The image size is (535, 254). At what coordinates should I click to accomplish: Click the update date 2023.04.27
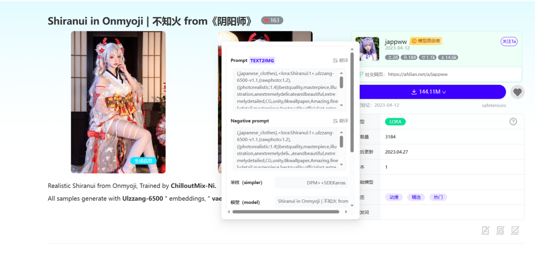[x=395, y=152]
